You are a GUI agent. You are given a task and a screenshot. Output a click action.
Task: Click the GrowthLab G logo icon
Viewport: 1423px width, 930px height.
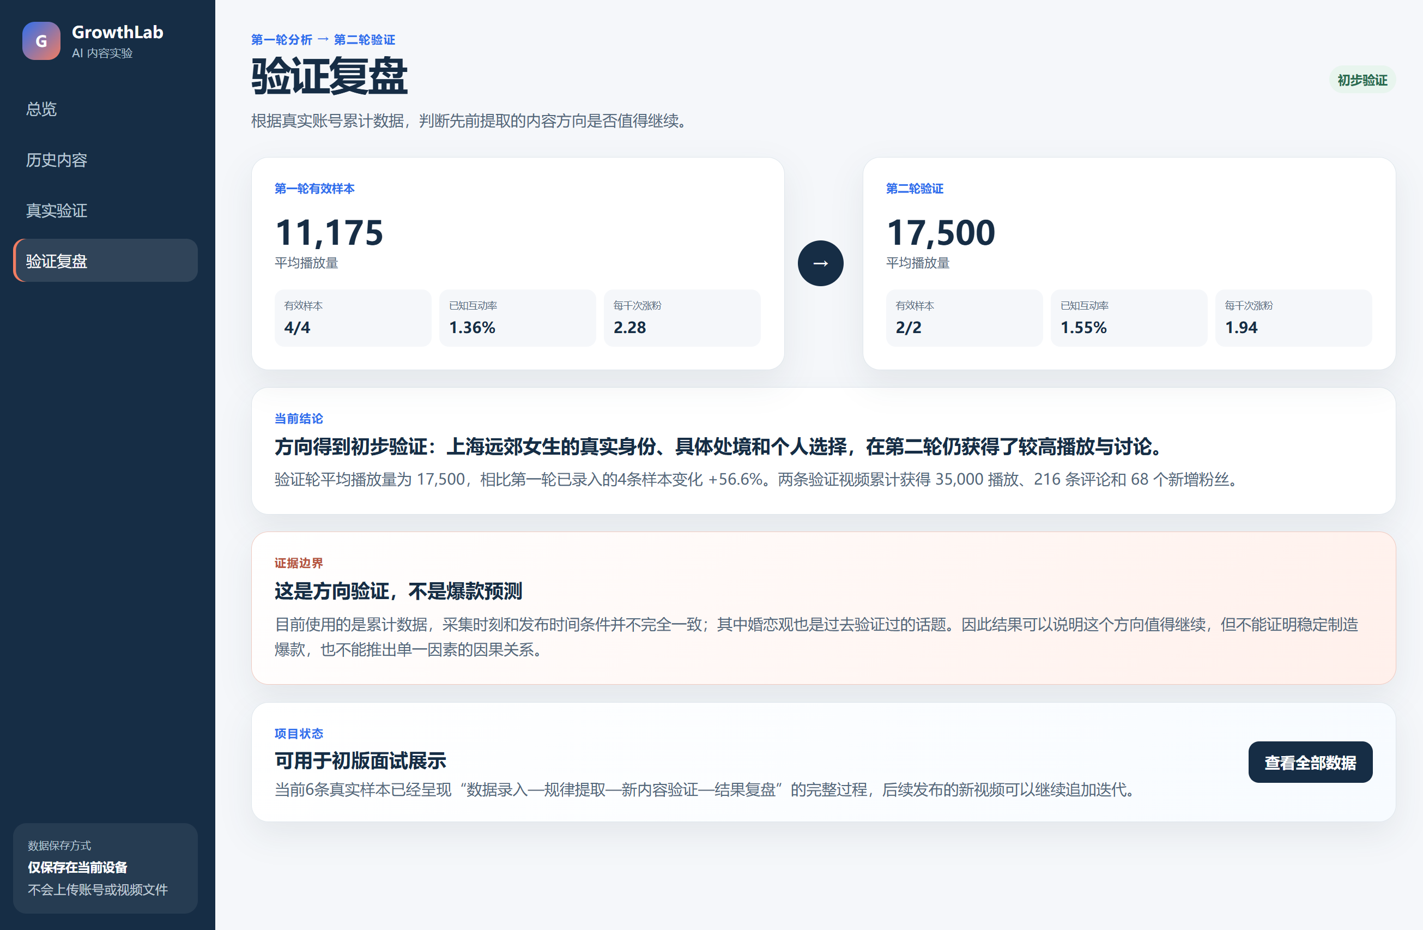click(41, 41)
